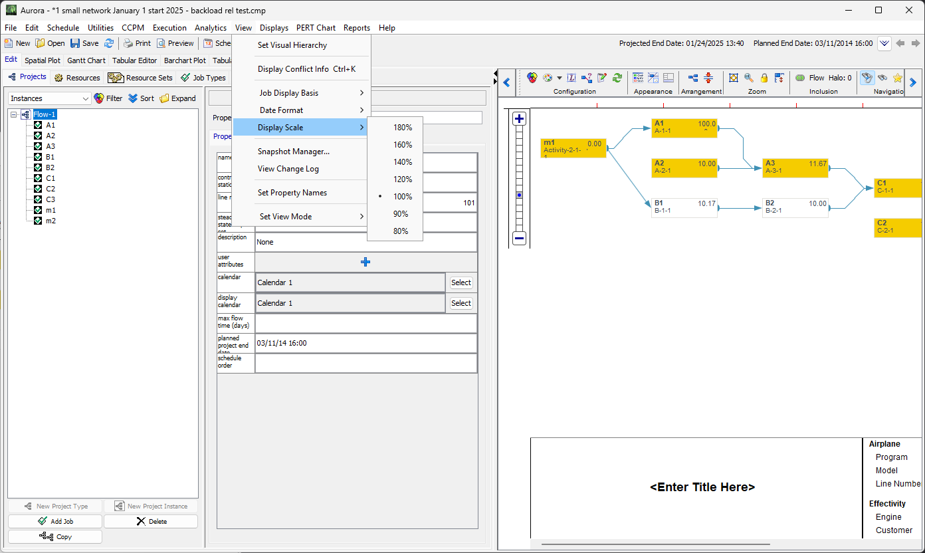The width and height of the screenshot is (925, 553).
Task: Click the Filter color wheel icon
Action: [99, 98]
